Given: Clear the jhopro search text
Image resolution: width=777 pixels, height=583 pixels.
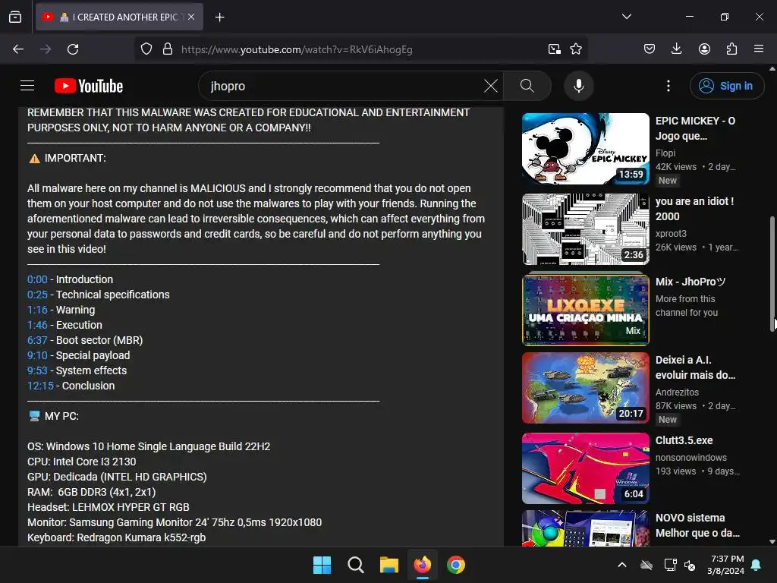Looking at the screenshot, I should (491, 86).
